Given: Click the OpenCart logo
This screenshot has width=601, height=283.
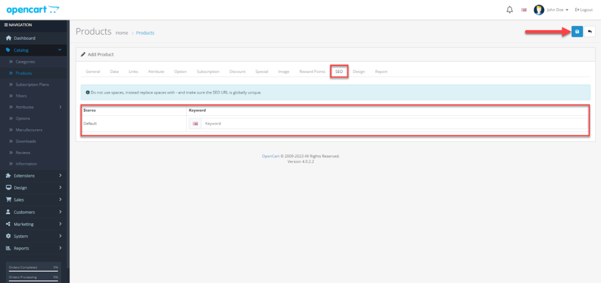Looking at the screenshot, I should click(x=33, y=9).
